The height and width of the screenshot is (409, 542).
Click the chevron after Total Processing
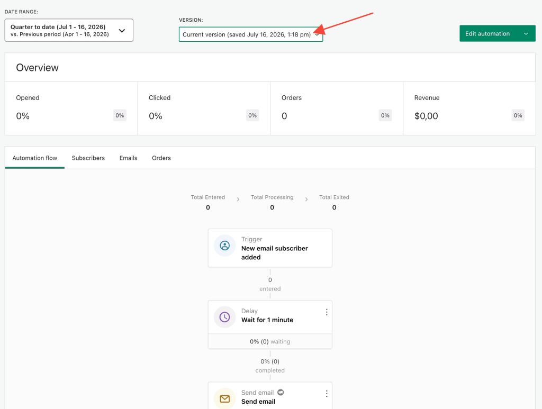306,199
